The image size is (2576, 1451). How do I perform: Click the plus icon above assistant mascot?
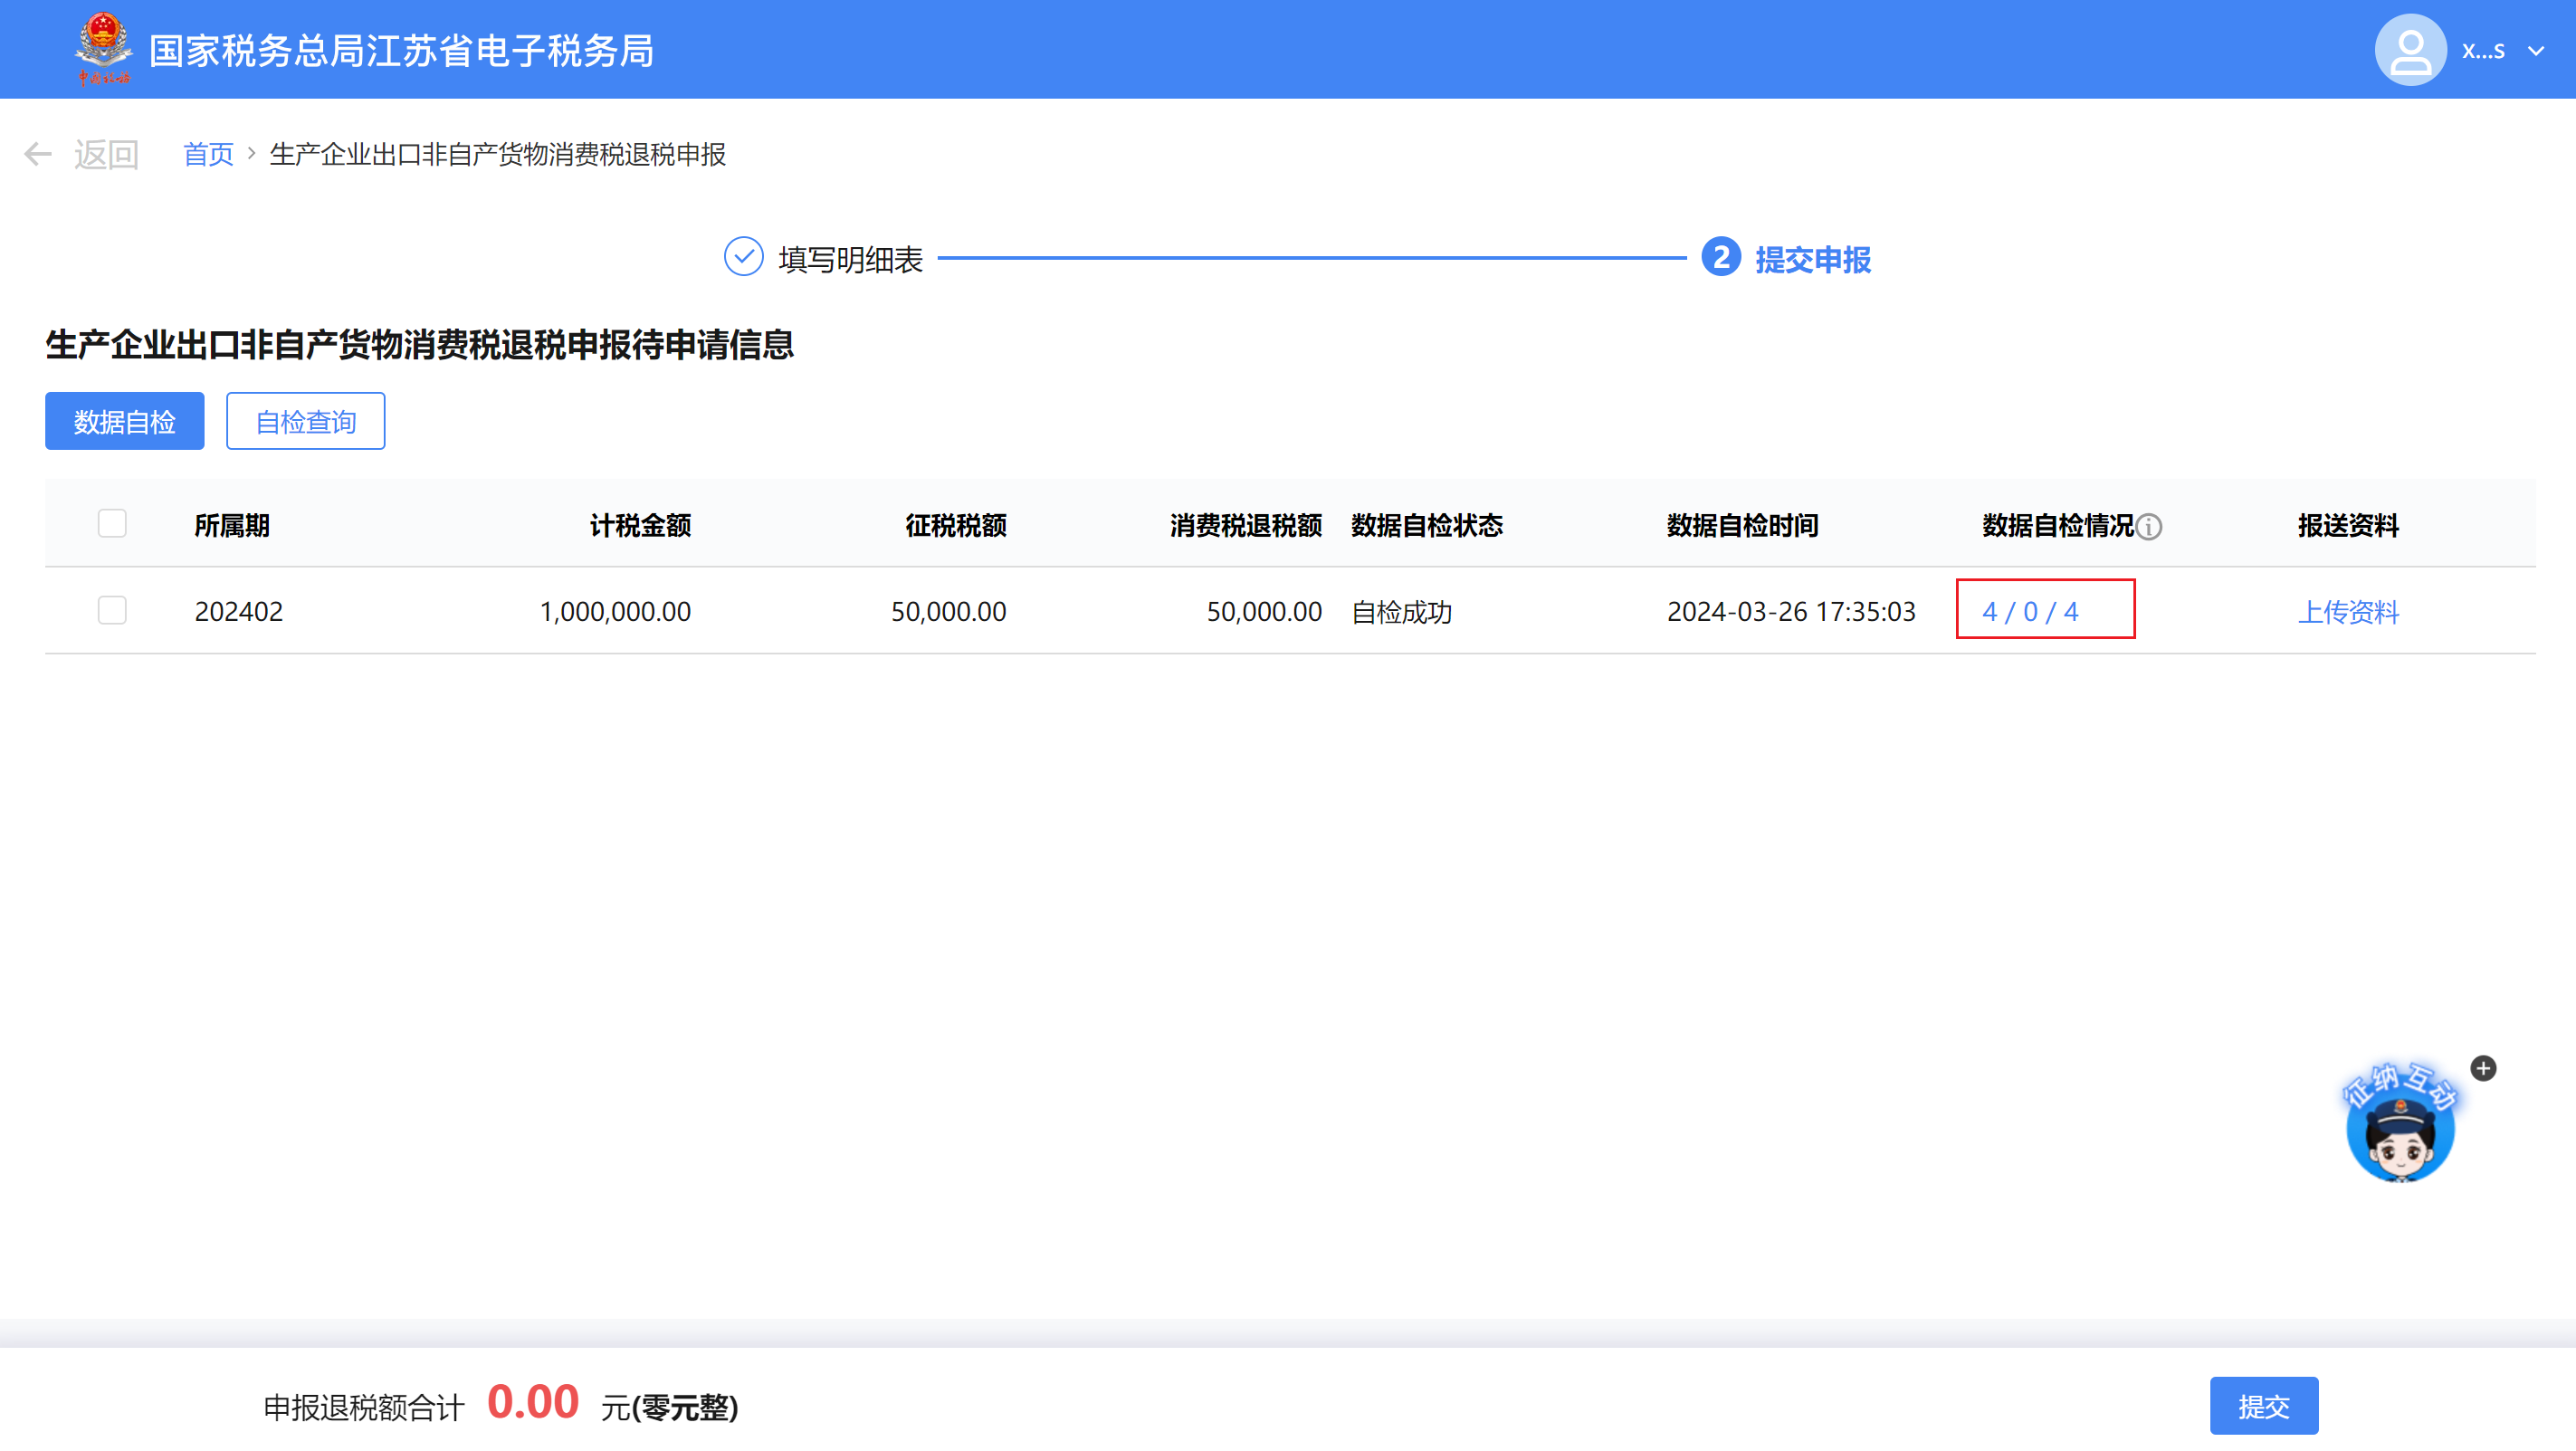coord(2483,1068)
